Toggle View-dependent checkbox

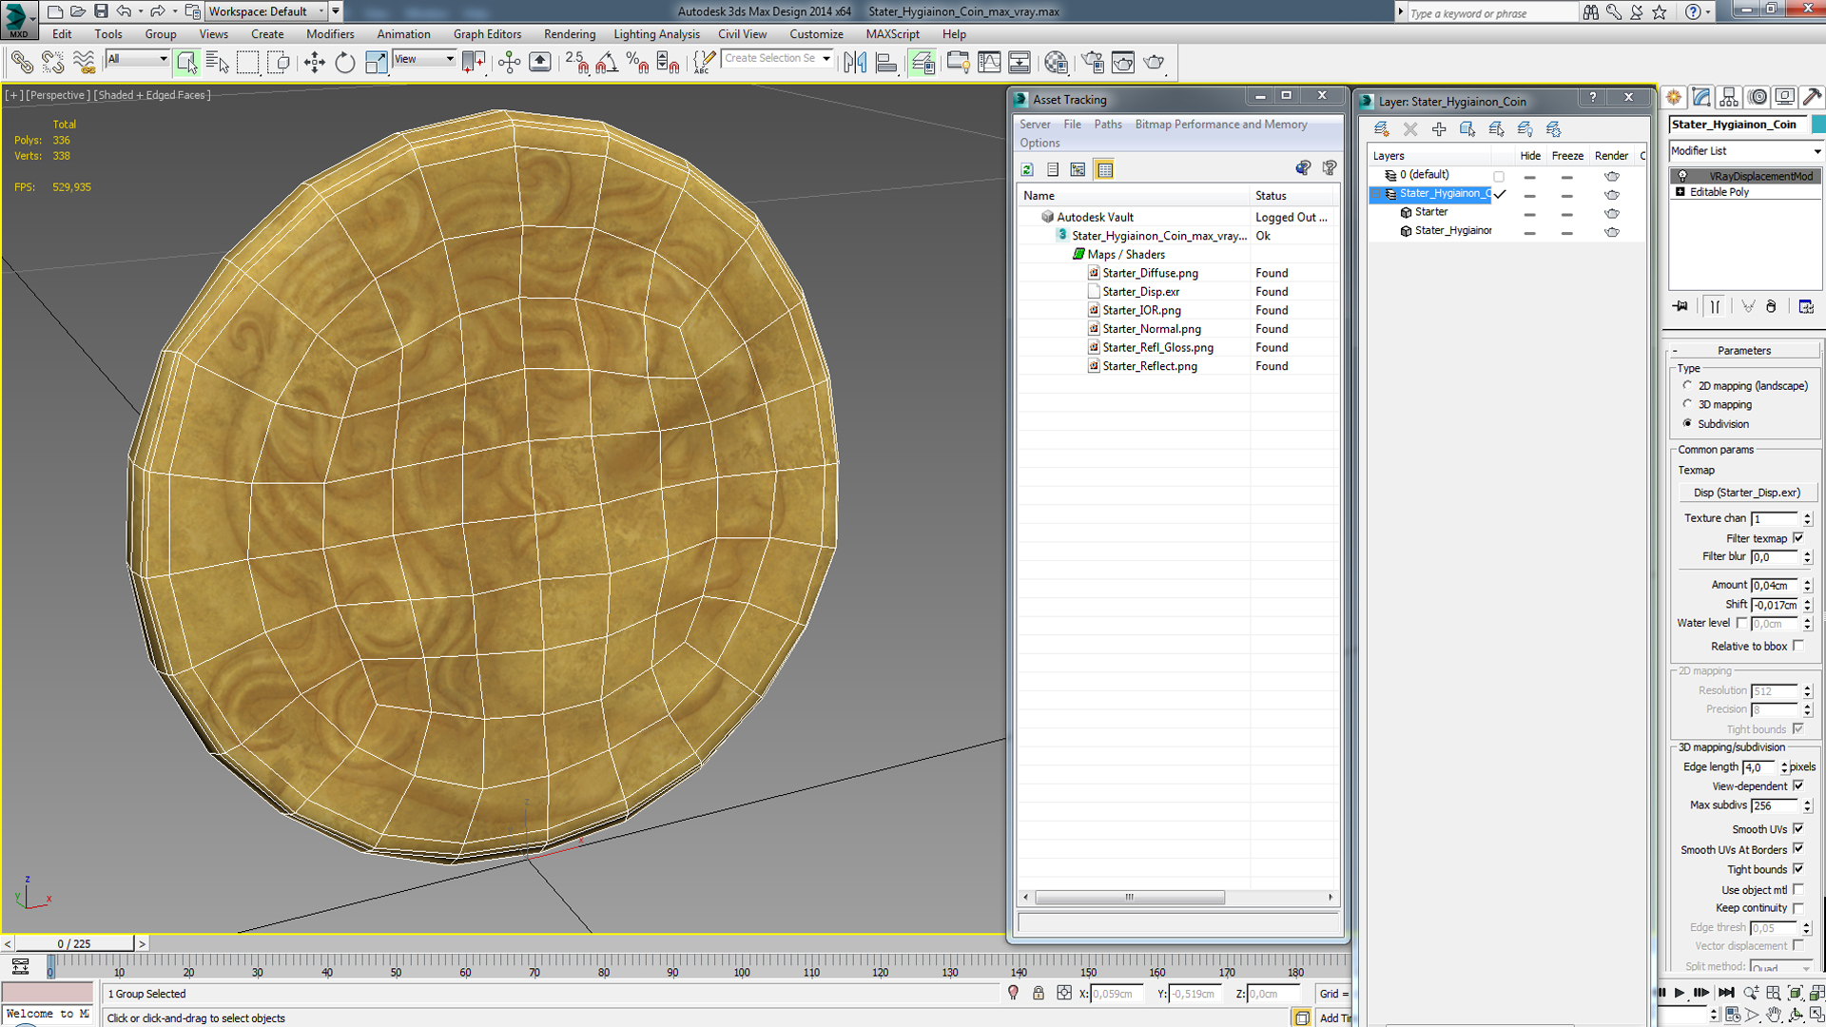(x=1797, y=785)
